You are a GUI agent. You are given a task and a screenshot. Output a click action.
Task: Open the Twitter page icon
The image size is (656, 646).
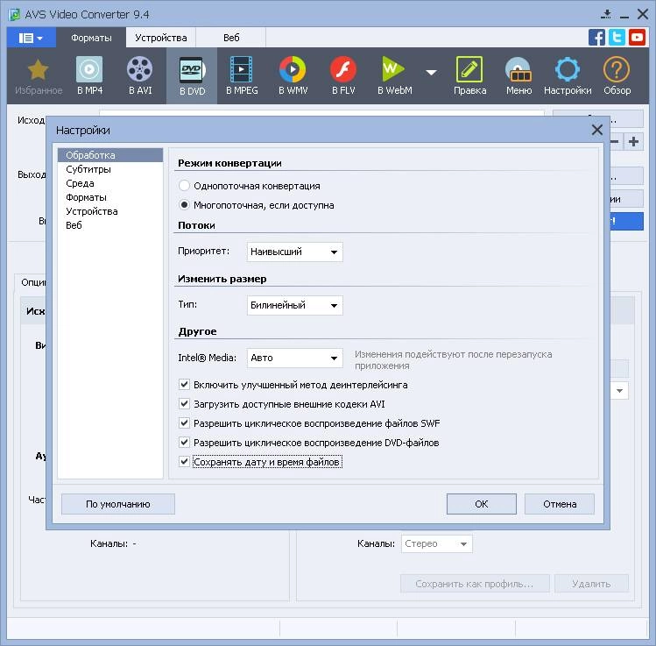[617, 38]
